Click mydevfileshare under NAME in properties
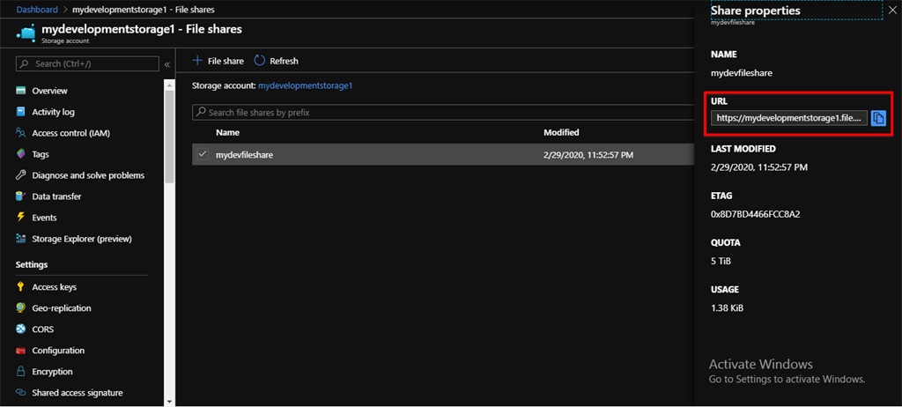This screenshot has width=902, height=407. click(x=742, y=73)
